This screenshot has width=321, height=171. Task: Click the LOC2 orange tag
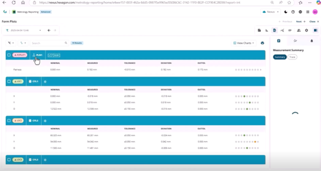click(18, 121)
